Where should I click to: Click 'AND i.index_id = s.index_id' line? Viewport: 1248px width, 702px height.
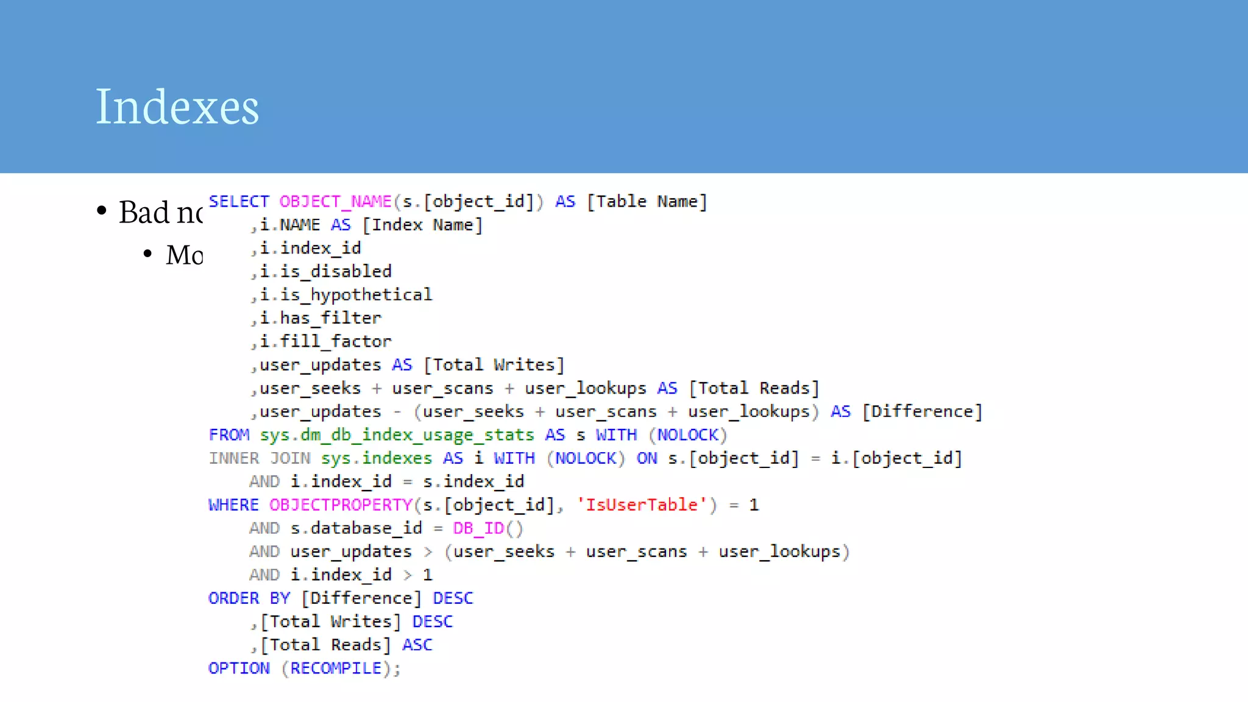pyautogui.click(x=386, y=482)
